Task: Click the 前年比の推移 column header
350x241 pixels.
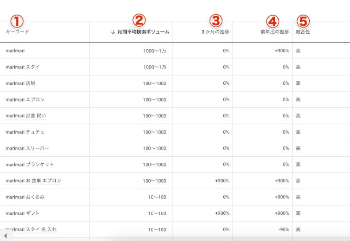Action: point(275,32)
